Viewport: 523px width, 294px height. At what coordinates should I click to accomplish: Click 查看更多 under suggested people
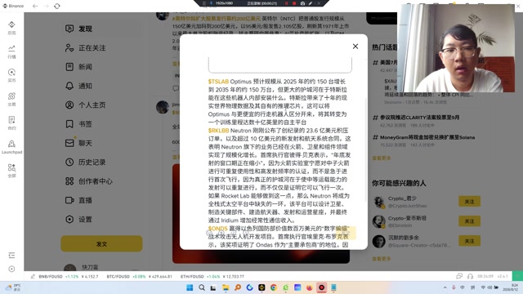pyautogui.click(x=382, y=259)
